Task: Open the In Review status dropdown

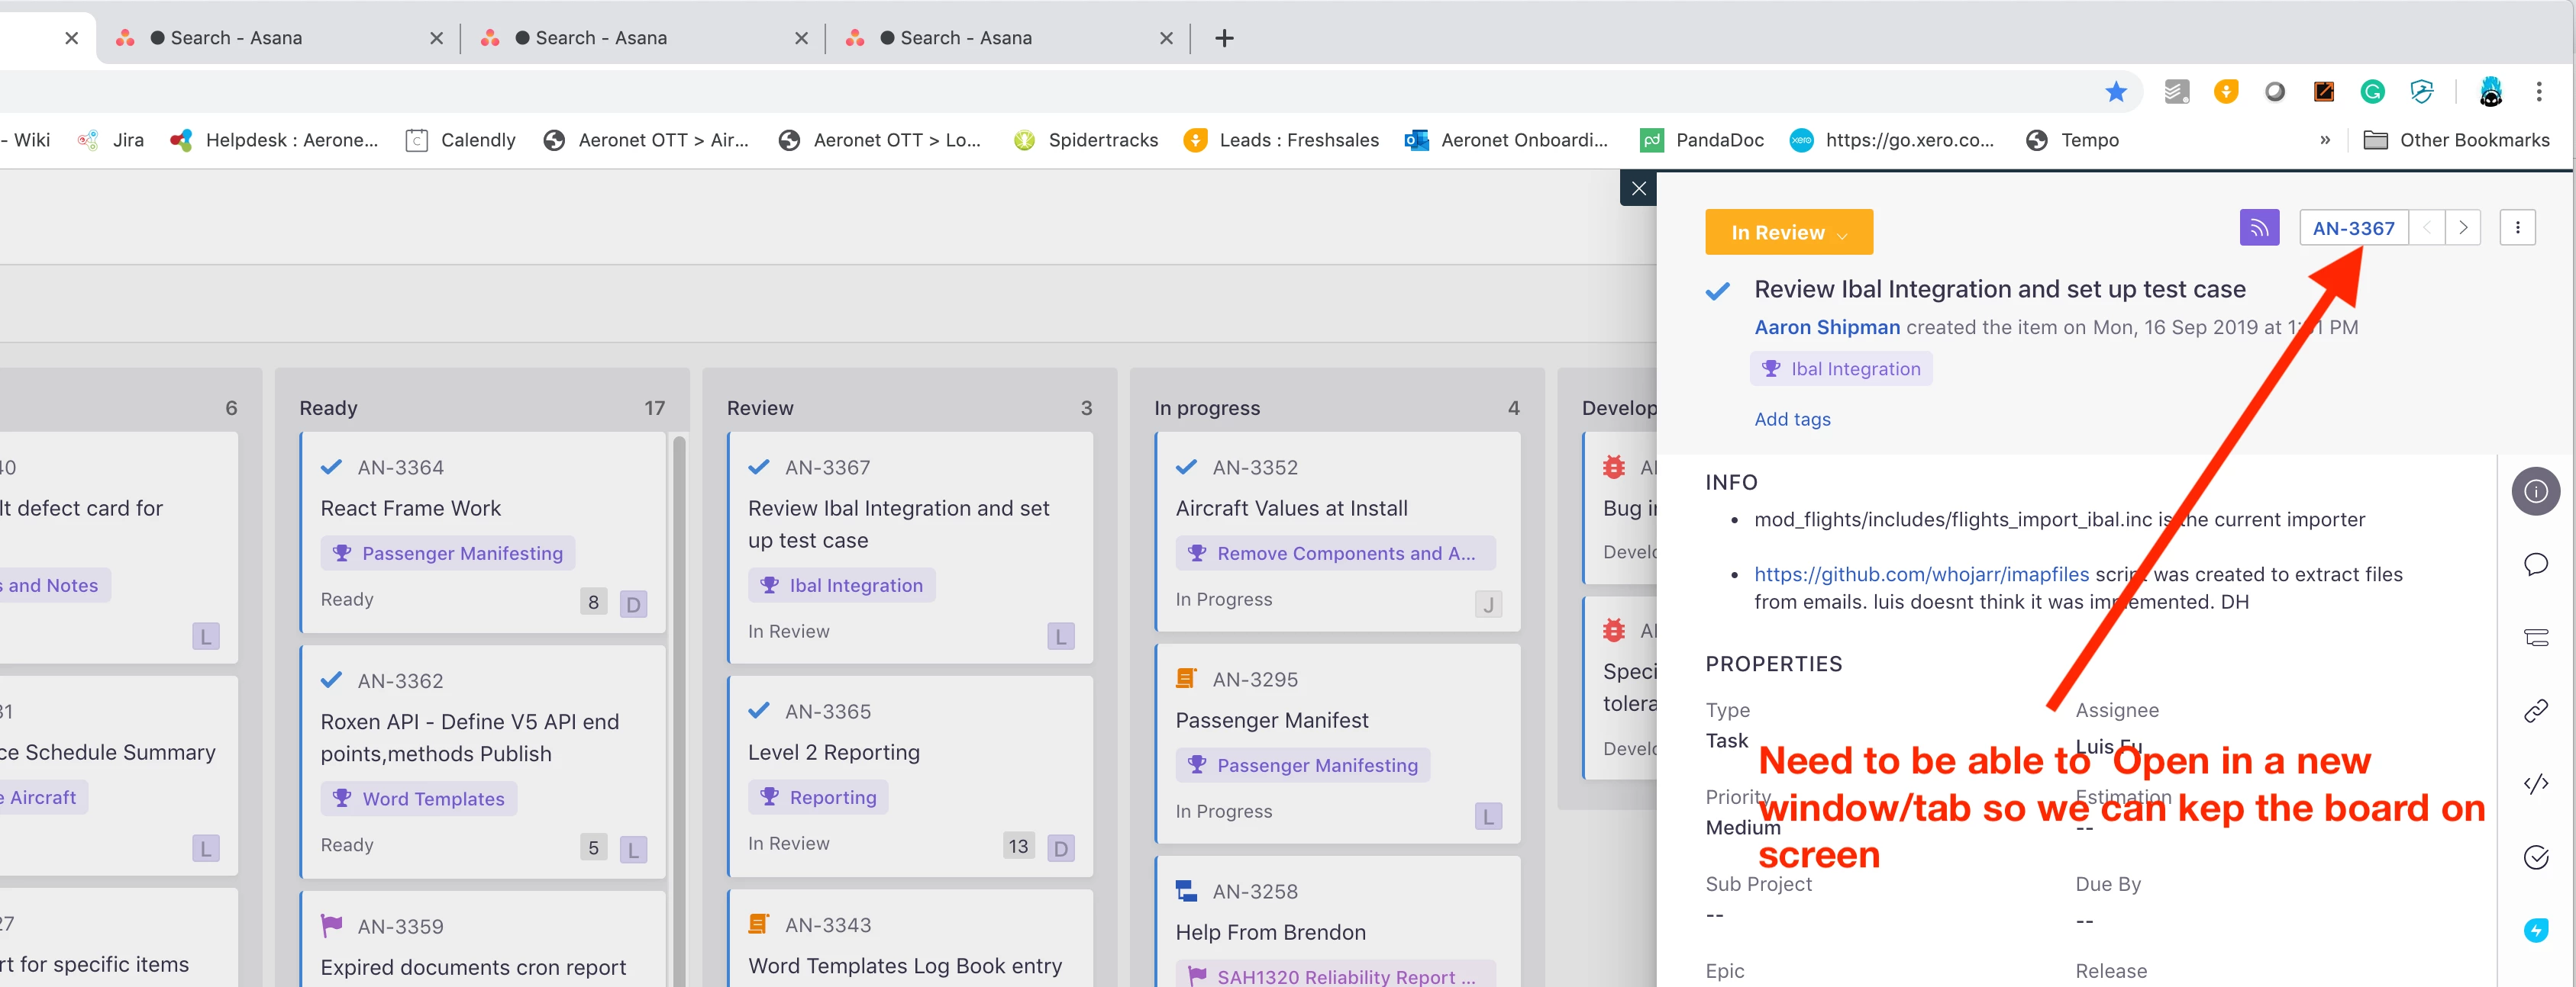Action: 1788,232
